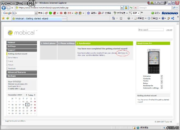
Task: Expand the address bar URL history dropdown
Action: click(122, 8)
